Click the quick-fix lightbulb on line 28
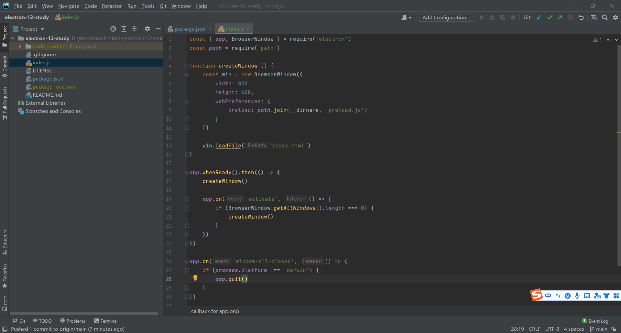 (195, 278)
